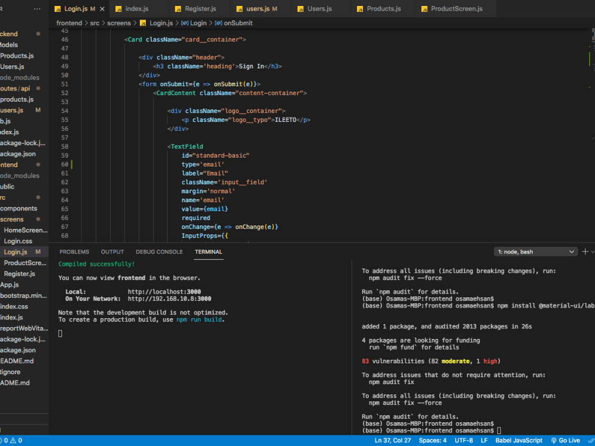Close the Login.js editor tab

click(x=103, y=9)
